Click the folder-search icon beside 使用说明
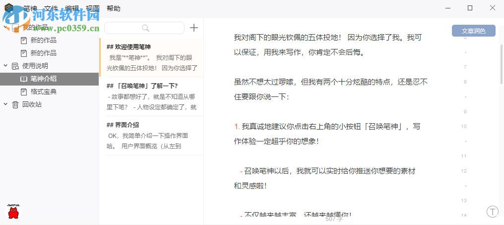This screenshot has height=225, width=504. (15, 66)
